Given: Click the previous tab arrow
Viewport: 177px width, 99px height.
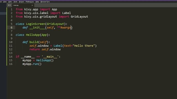Looking at the screenshot, I should point(8,5).
